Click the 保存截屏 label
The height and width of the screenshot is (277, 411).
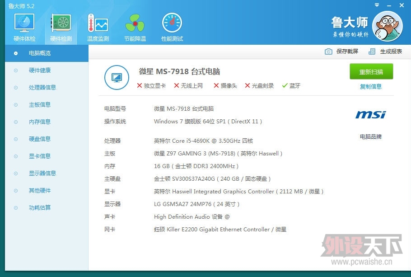[x=347, y=52]
